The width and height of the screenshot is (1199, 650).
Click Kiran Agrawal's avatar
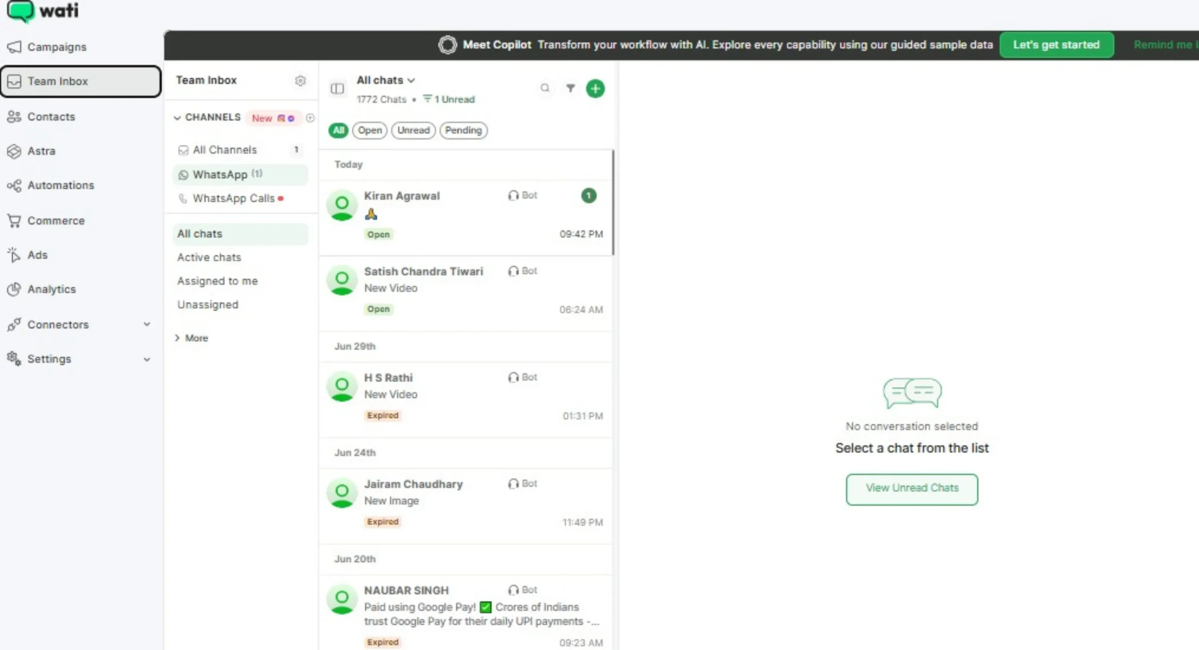(342, 205)
